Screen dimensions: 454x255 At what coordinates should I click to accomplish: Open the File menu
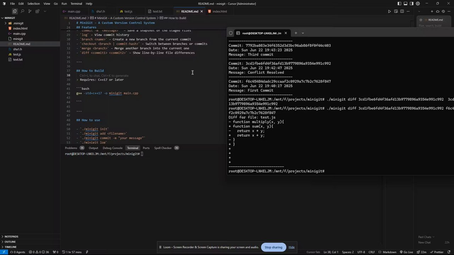(x=12, y=4)
